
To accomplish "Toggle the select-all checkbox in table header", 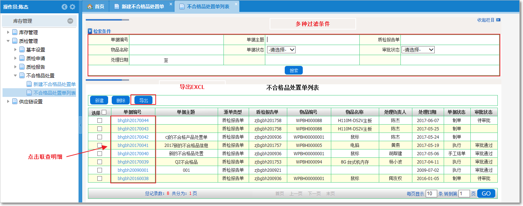I will click(104, 112).
